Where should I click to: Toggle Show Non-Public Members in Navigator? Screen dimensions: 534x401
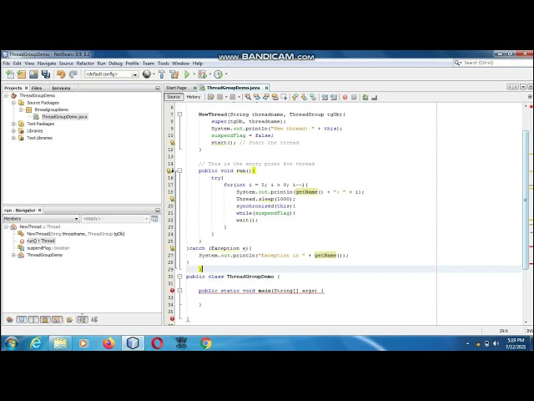pyautogui.click(x=45, y=319)
